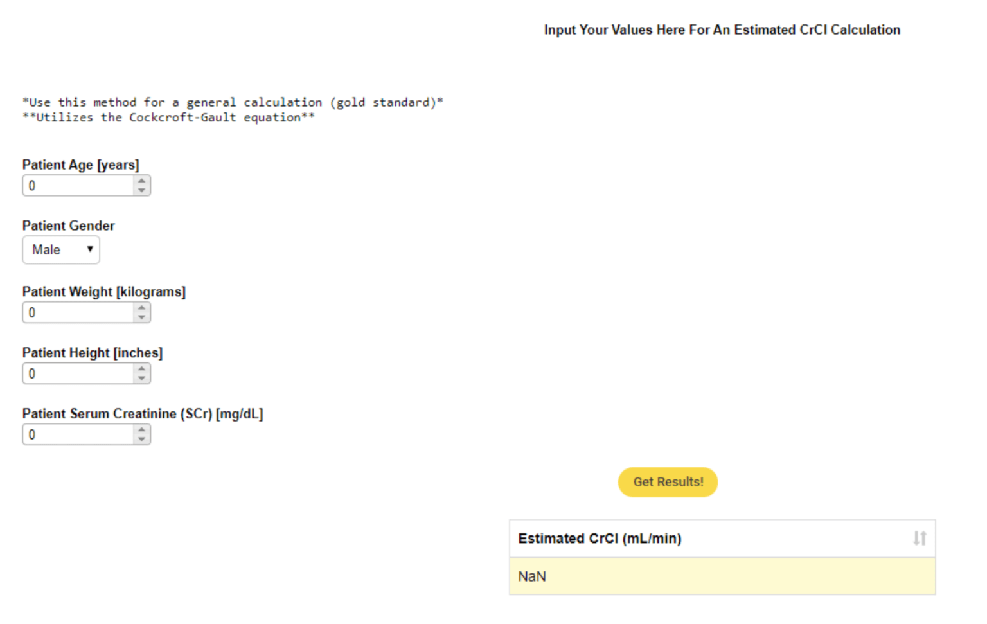The height and width of the screenshot is (624, 987).
Task: Open the Patient Gender dropdown
Action: [61, 250]
